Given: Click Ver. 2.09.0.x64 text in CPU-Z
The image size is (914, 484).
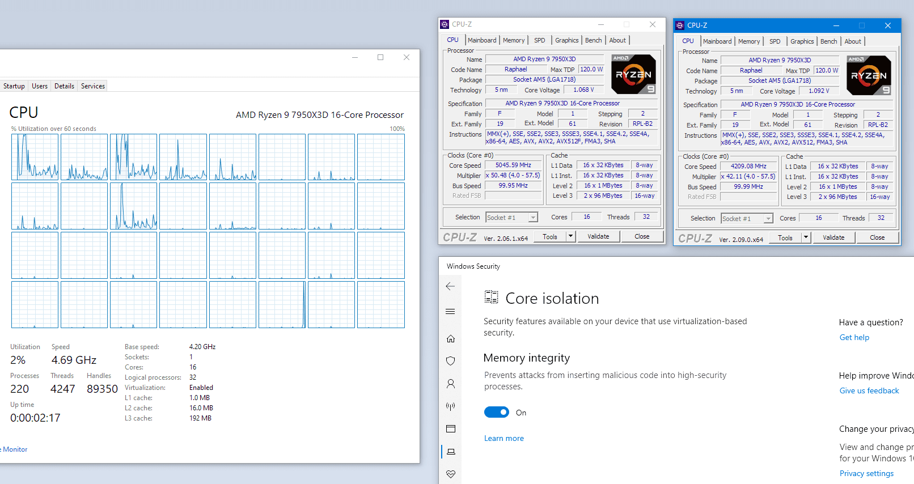Looking at the screenshot, I should pyautogui.click(x=741, y=240).
